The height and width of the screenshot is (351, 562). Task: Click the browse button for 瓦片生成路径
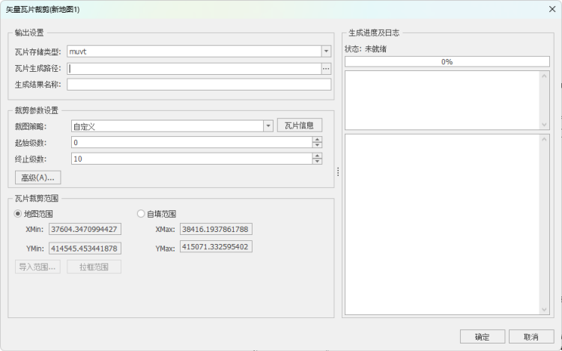click(x=326, y=68)
